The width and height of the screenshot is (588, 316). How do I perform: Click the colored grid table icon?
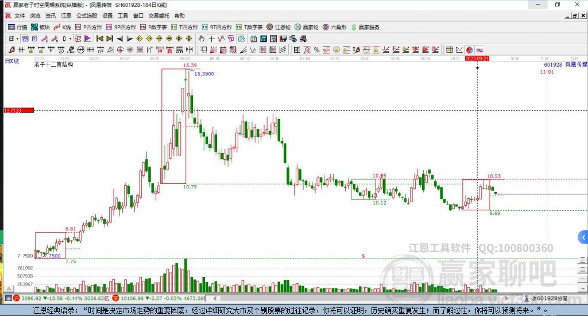[x=449, y=50]
